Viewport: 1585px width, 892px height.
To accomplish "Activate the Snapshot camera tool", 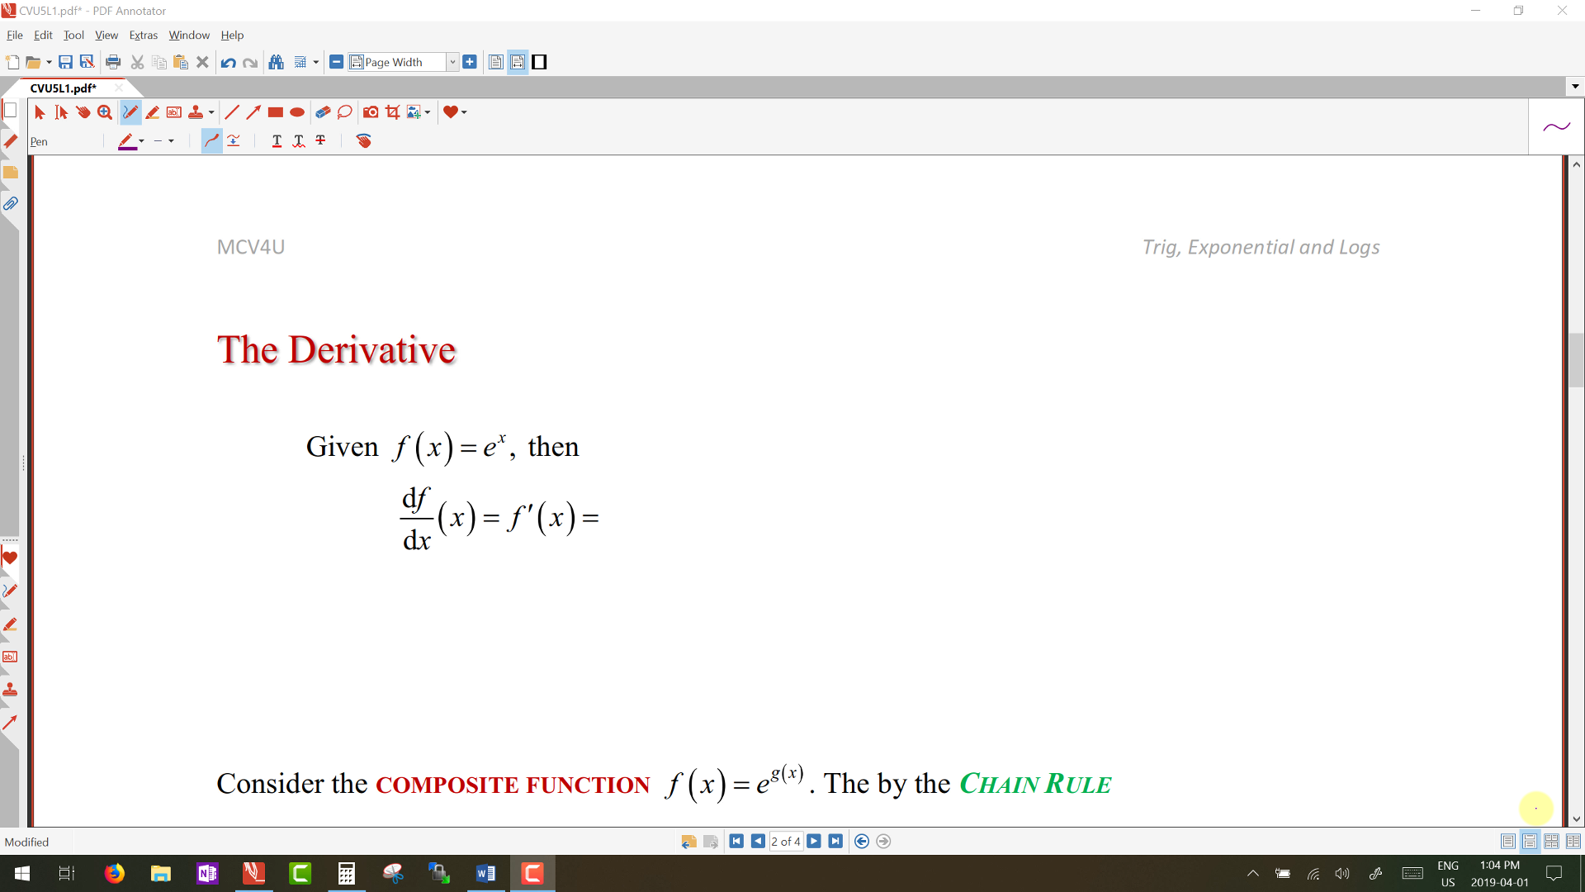I will coord(371,112).
